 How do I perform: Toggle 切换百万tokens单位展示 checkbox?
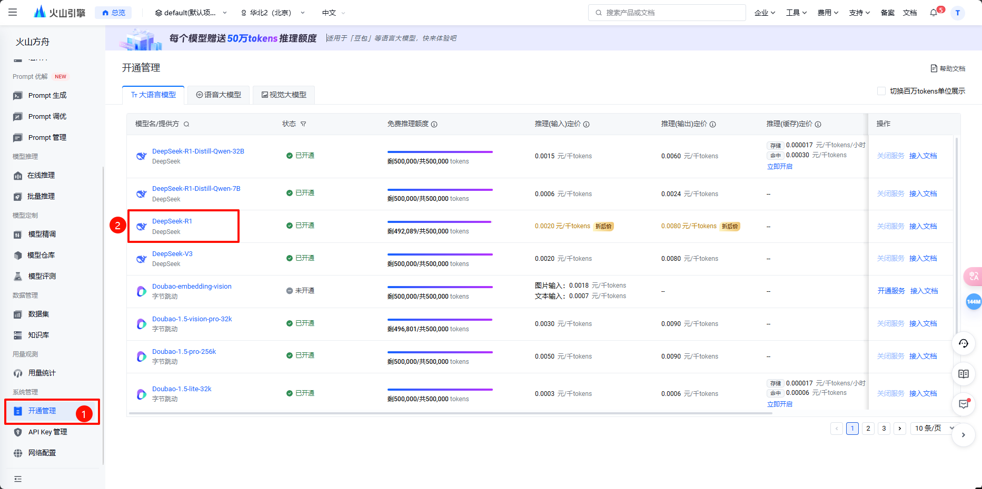coord(881,91)
